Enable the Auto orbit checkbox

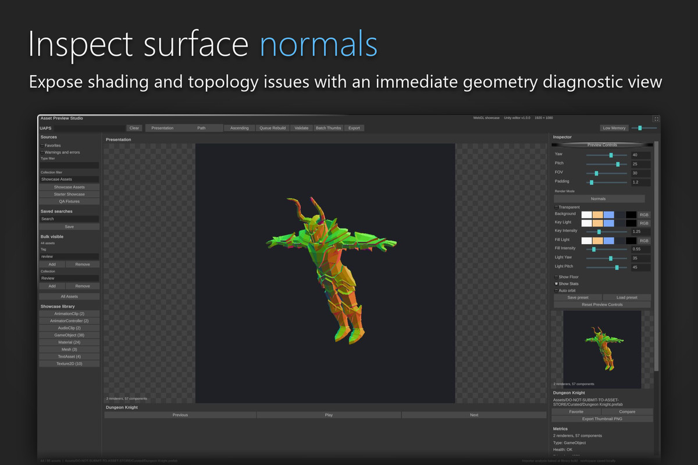click(x=557, y=290)
